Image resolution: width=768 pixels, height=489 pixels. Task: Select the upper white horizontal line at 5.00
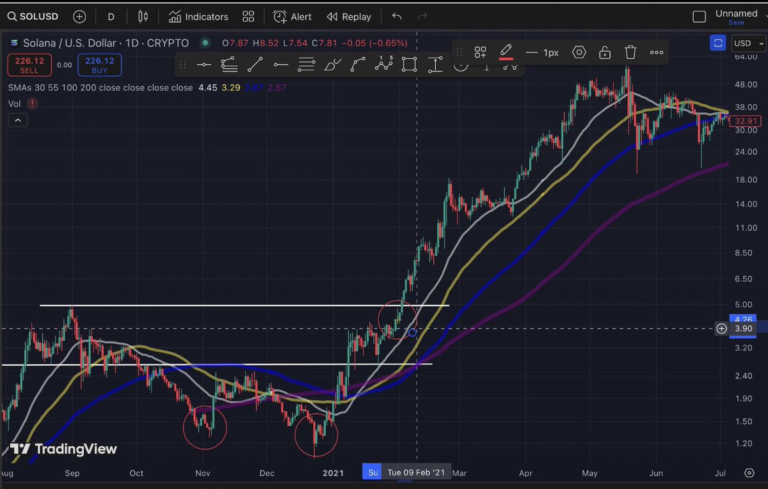[x=244, y=306]
